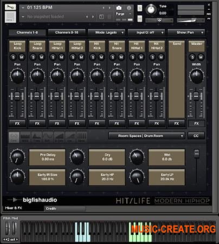Open the Show: Pan dropdown

tap(186, 33)
